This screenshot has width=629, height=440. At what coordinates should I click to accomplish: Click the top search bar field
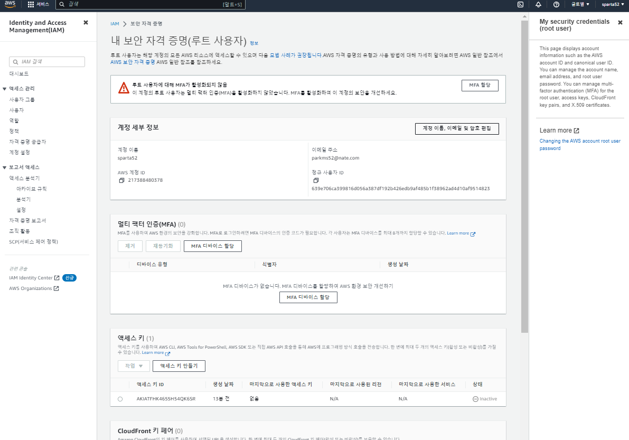coord(150,4)
